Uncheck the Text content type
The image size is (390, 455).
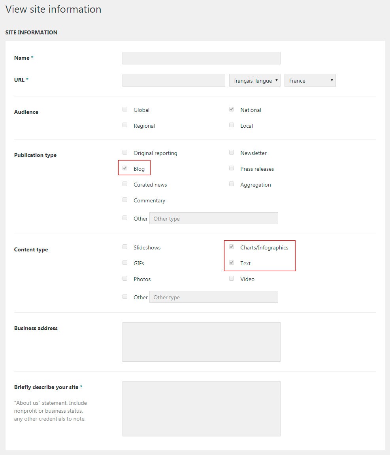click(232, 262)
